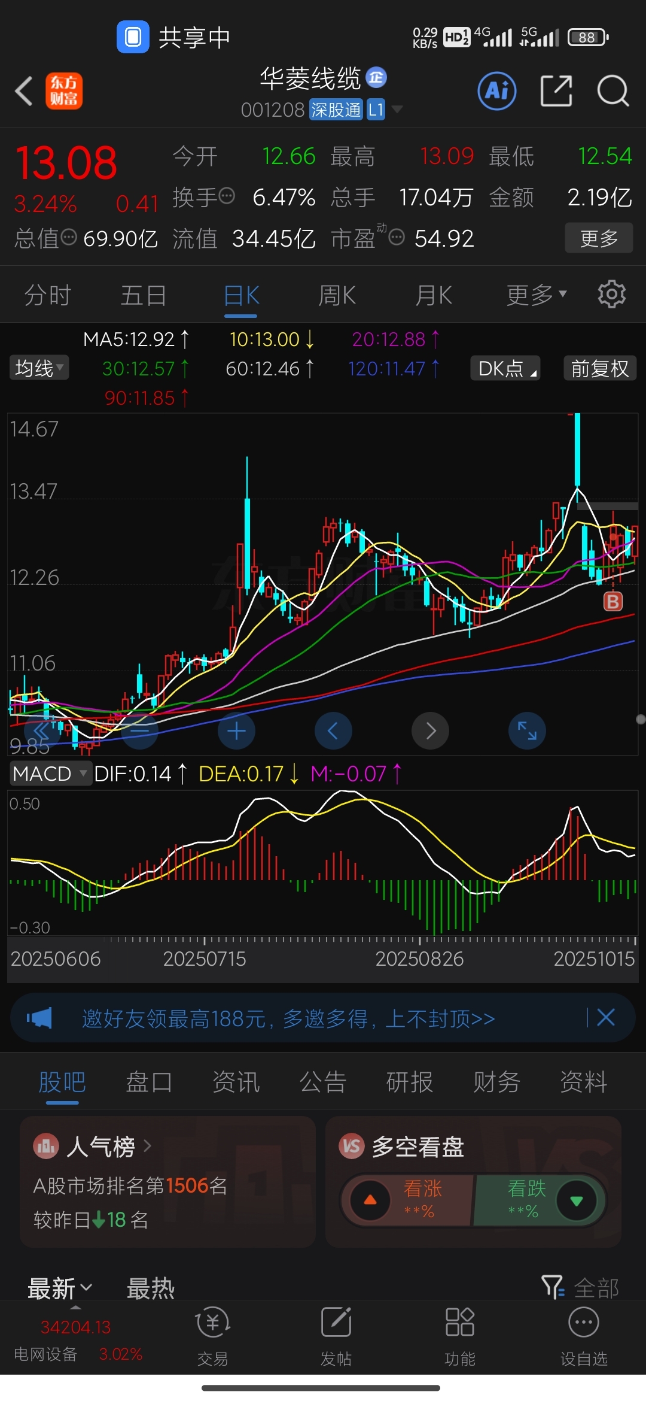
Task: Expand the 电网设备 index ticker
Action: coord(78,1341)
